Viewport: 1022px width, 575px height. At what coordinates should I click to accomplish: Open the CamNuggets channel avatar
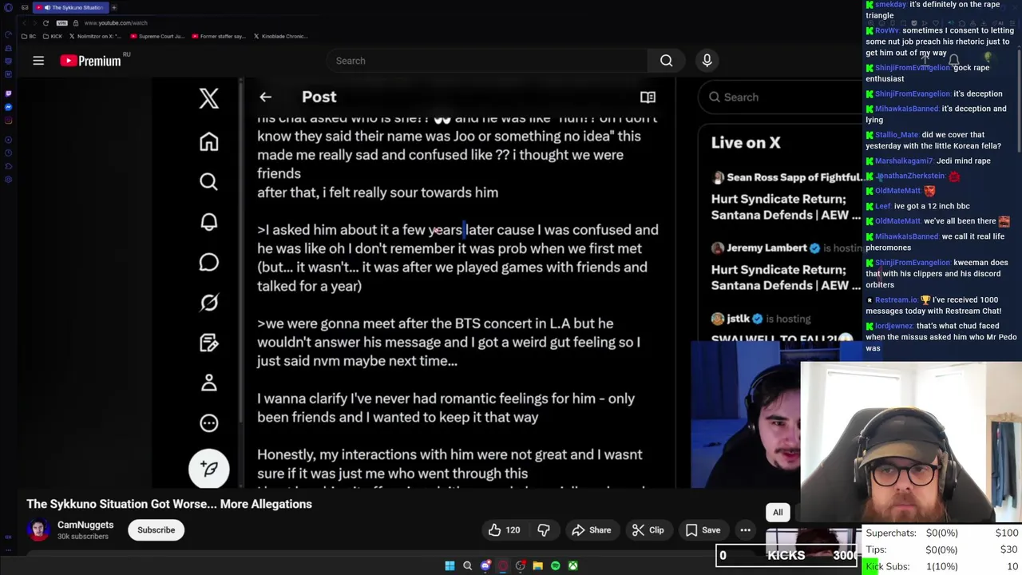38,530
